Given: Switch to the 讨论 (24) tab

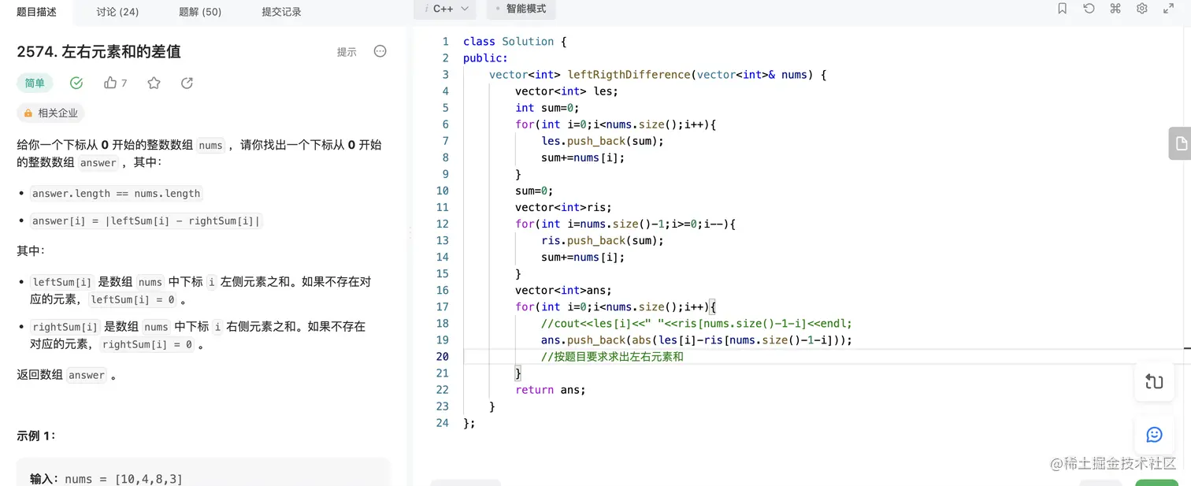Looking at the screenshot, I should coord(118,12).
